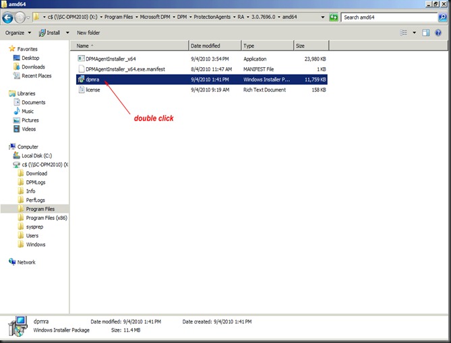Click Program Files in the address breadcrumb

click(x=119, y=17)
